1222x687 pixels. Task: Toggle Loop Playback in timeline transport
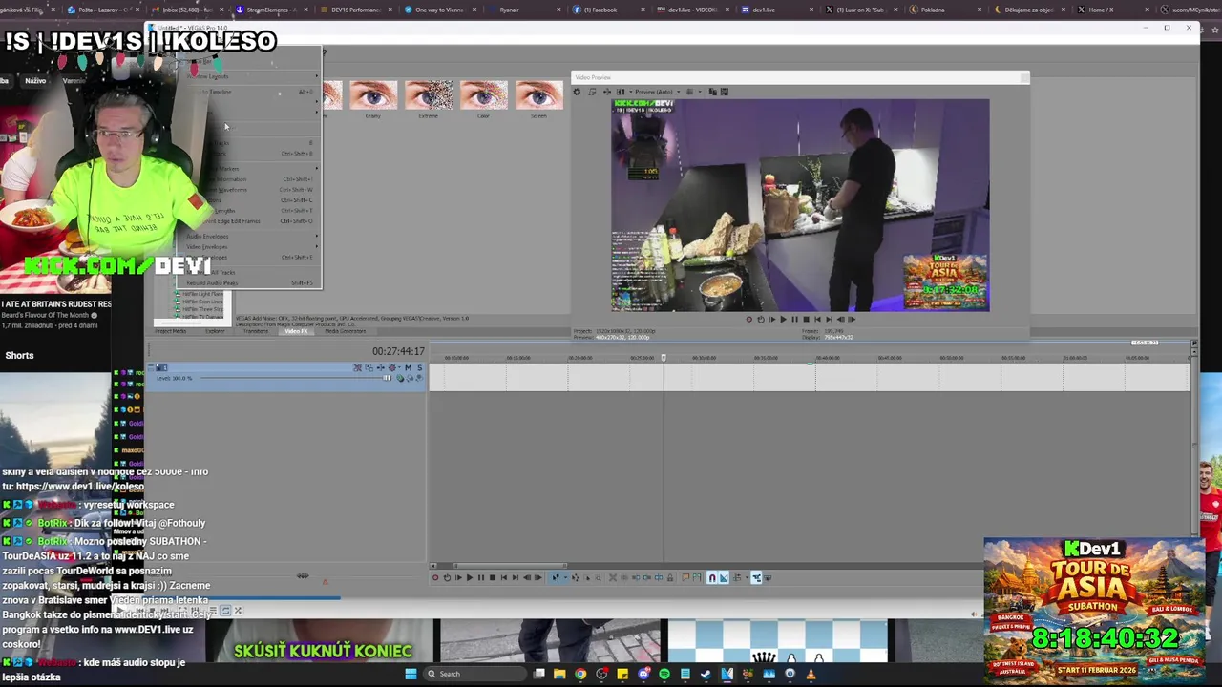[447, 577]
